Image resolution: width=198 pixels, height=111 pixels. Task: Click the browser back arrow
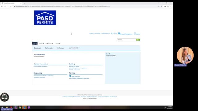click(x=2, y=7)
